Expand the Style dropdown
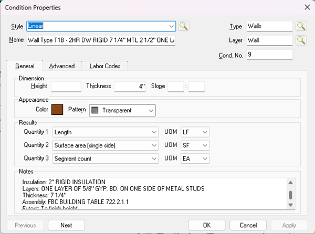 (x=171, y=26)
